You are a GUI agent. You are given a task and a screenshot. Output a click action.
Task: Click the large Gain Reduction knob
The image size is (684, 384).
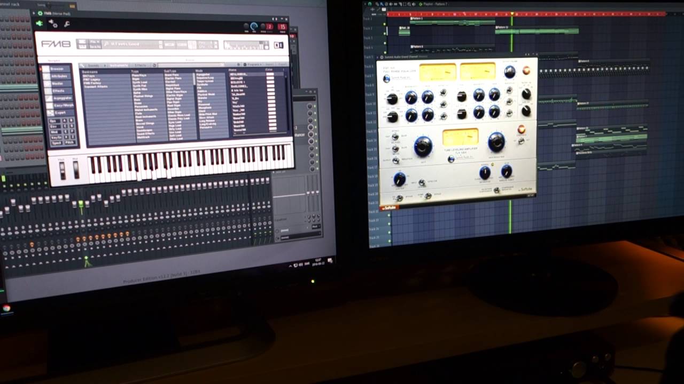pyautogui.click(x=496, y=142)
